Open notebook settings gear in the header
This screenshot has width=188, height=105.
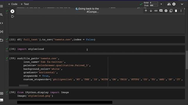pos(174,4)
